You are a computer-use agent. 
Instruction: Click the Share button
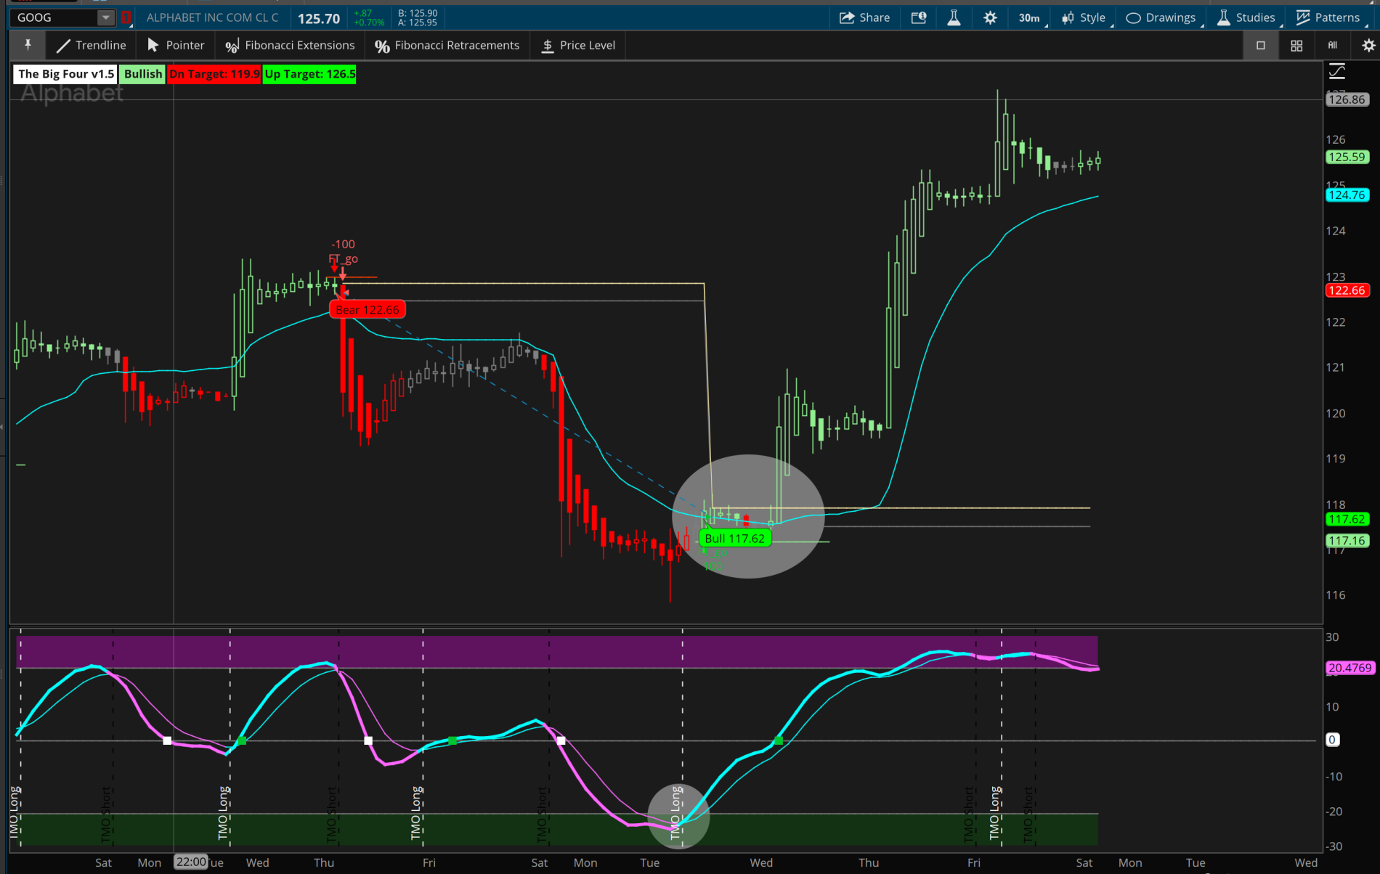click(x=864, y=17)
